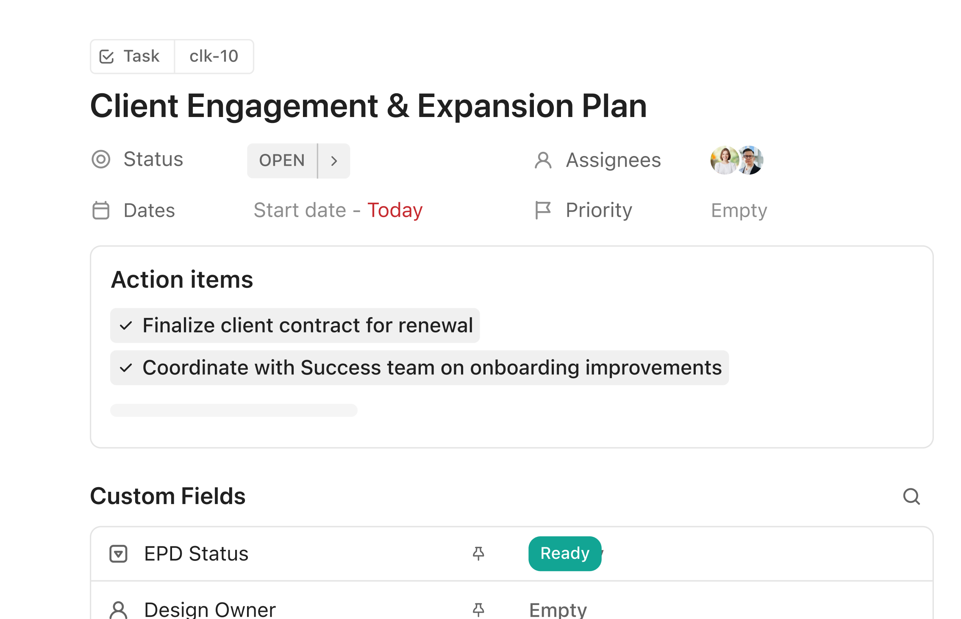The width and height of the screenshot is (961, 619).
Task: Click the Task type checkbox icon
Action: coord(106,56)
